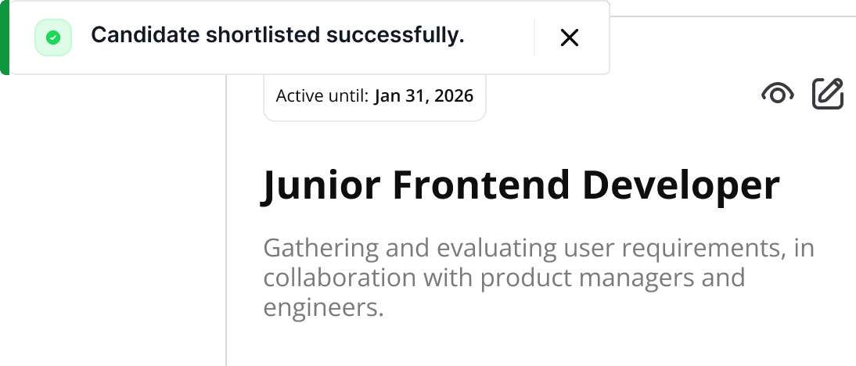The image size is (856, 366).
Task: Click the green stripe on the toast edge
Action: click(x=4, y=38)
